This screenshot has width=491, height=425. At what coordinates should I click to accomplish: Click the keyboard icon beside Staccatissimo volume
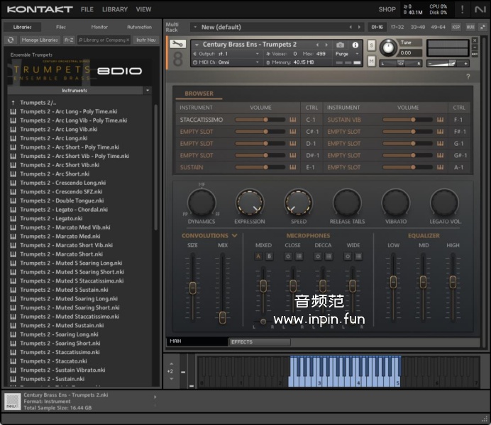tap(292, 120)
